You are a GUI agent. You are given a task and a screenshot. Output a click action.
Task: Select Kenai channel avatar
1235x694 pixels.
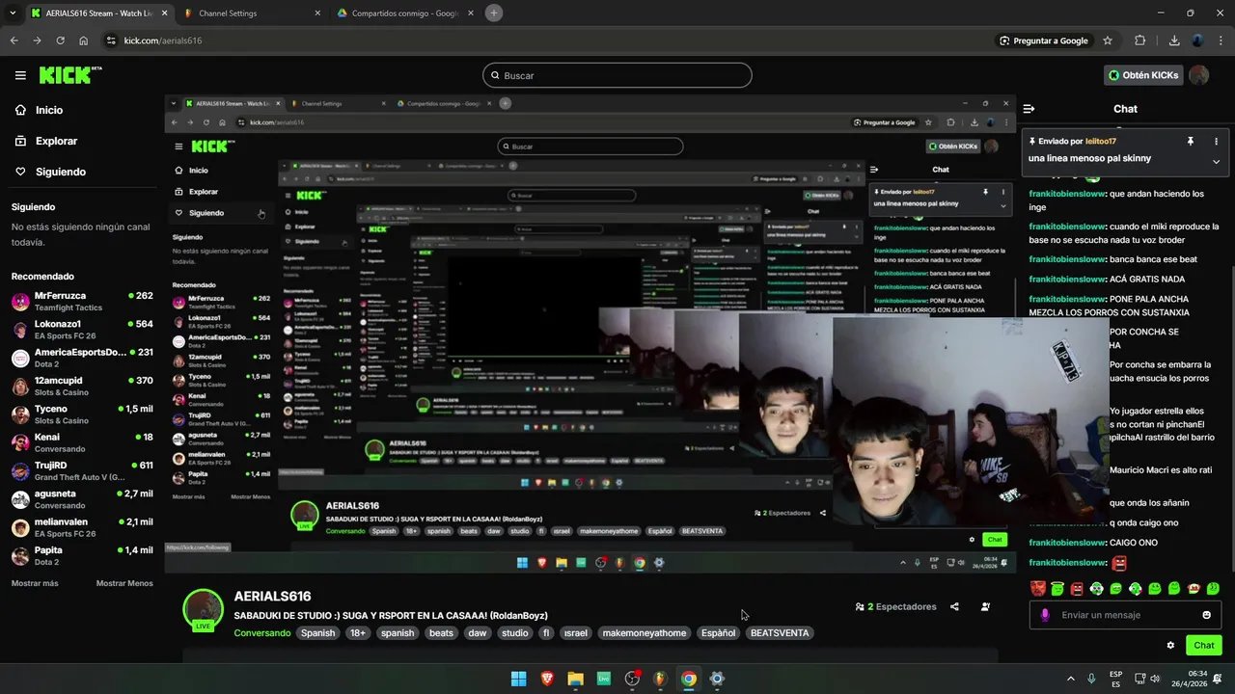20,442
